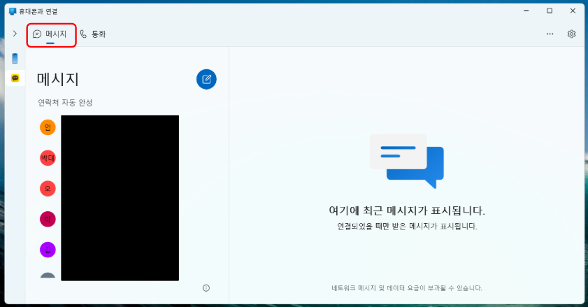Open the three-dot more options menu
The height and width of the screenshot is (307, 588).
[550, 34]
